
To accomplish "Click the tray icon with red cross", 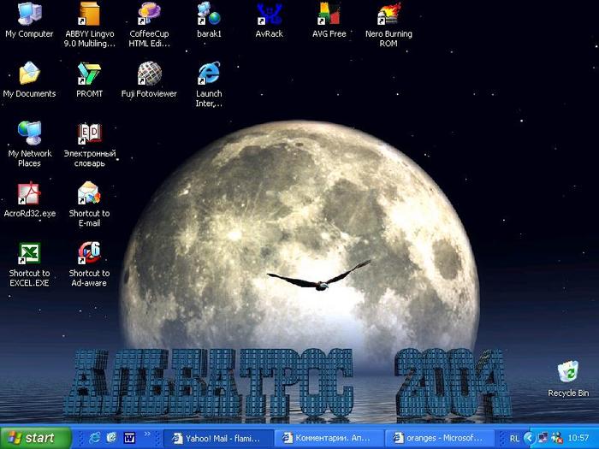I will (x=557, y=438).
